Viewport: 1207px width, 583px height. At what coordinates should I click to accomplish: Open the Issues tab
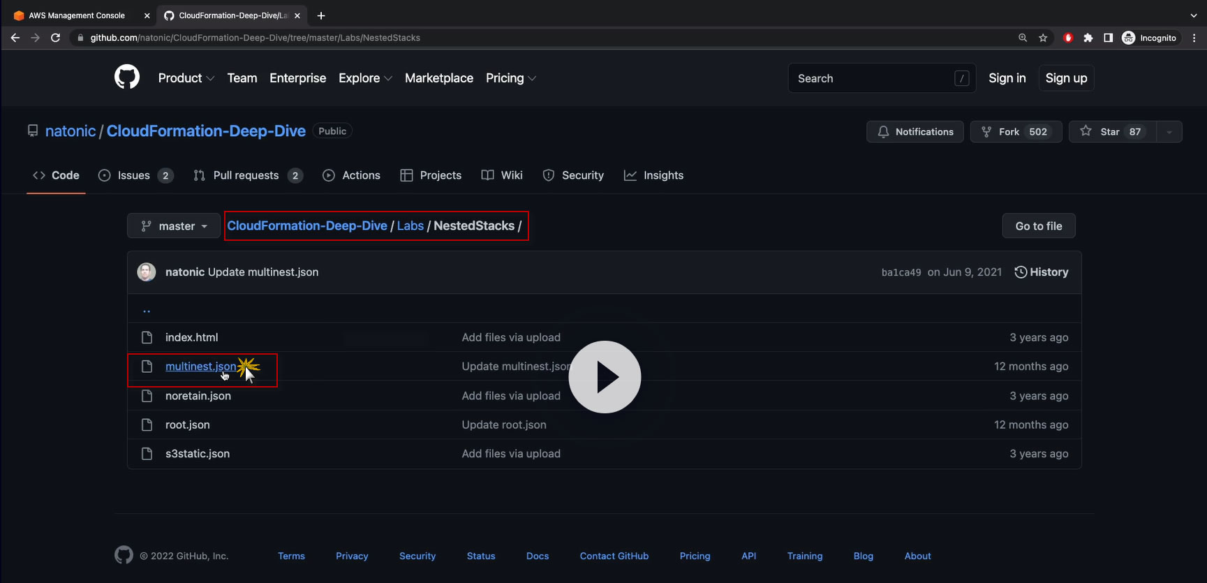(x=135, y=175)
